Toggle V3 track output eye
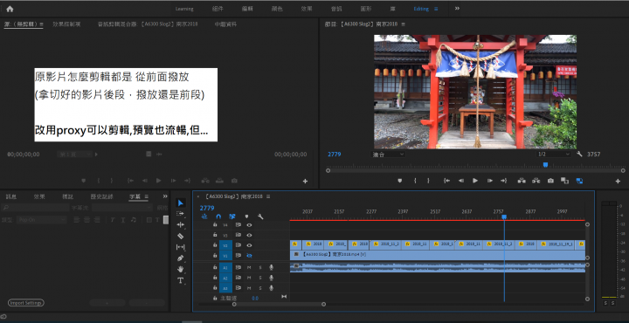Image resolution: width=629 pixels, height=323 pixels. point(249,235)
